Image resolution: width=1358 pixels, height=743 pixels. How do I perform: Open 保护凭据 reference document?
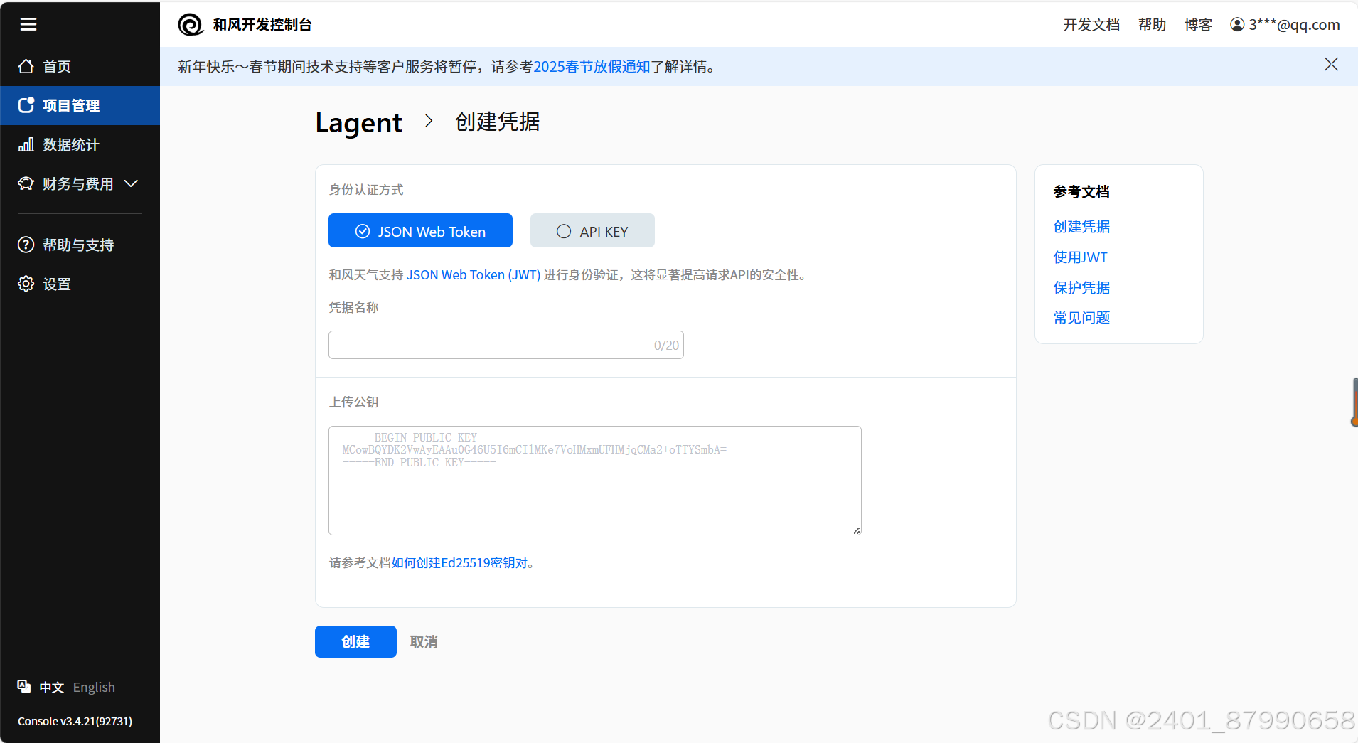(1081, 287)
